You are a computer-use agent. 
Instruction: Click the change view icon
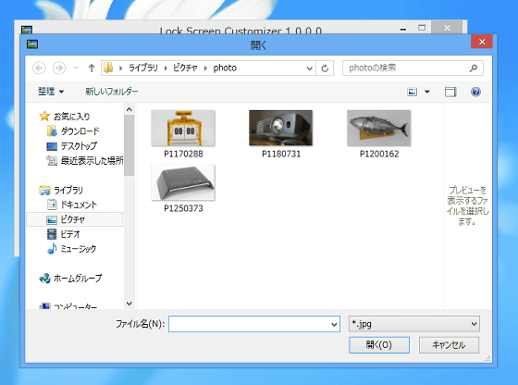click(413, 92)
